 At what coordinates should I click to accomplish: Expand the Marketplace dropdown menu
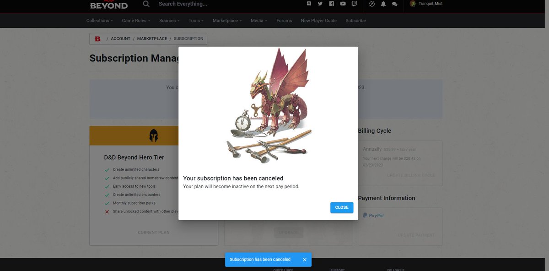coord(227,21)
